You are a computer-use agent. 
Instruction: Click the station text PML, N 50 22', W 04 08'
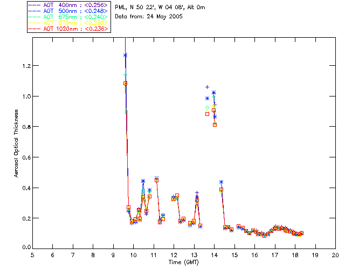coord(150,8)
